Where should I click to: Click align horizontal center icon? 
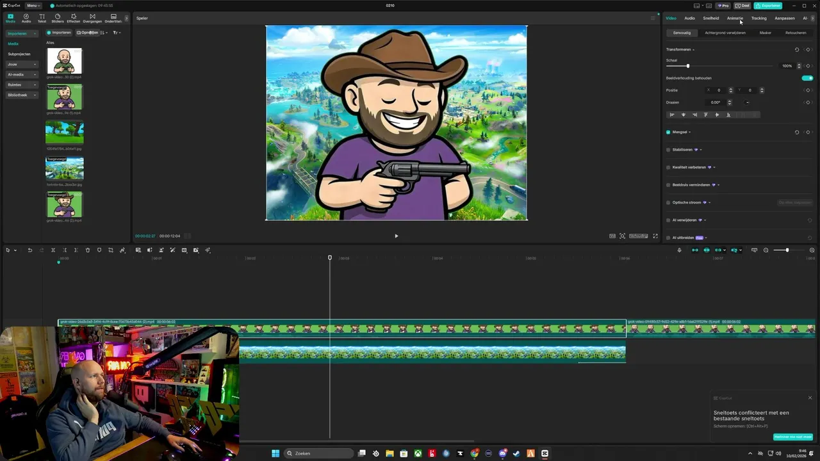pos(684,115)
